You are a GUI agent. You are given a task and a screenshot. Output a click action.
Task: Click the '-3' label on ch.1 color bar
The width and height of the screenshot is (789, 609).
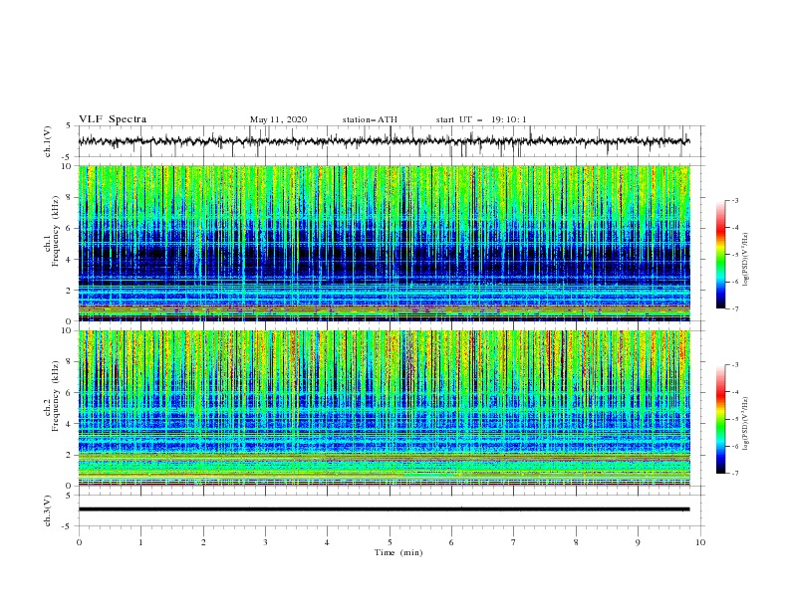[734, 200]
